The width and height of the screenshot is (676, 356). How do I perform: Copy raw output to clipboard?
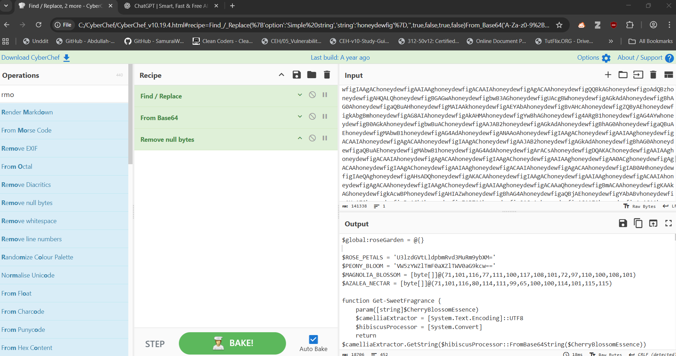(638, 223)
